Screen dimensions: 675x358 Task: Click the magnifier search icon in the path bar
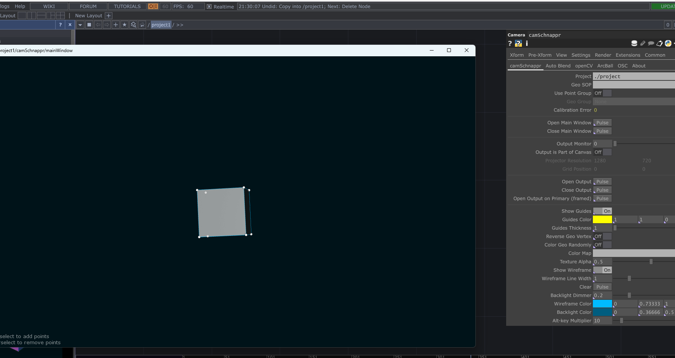point(133,25)
